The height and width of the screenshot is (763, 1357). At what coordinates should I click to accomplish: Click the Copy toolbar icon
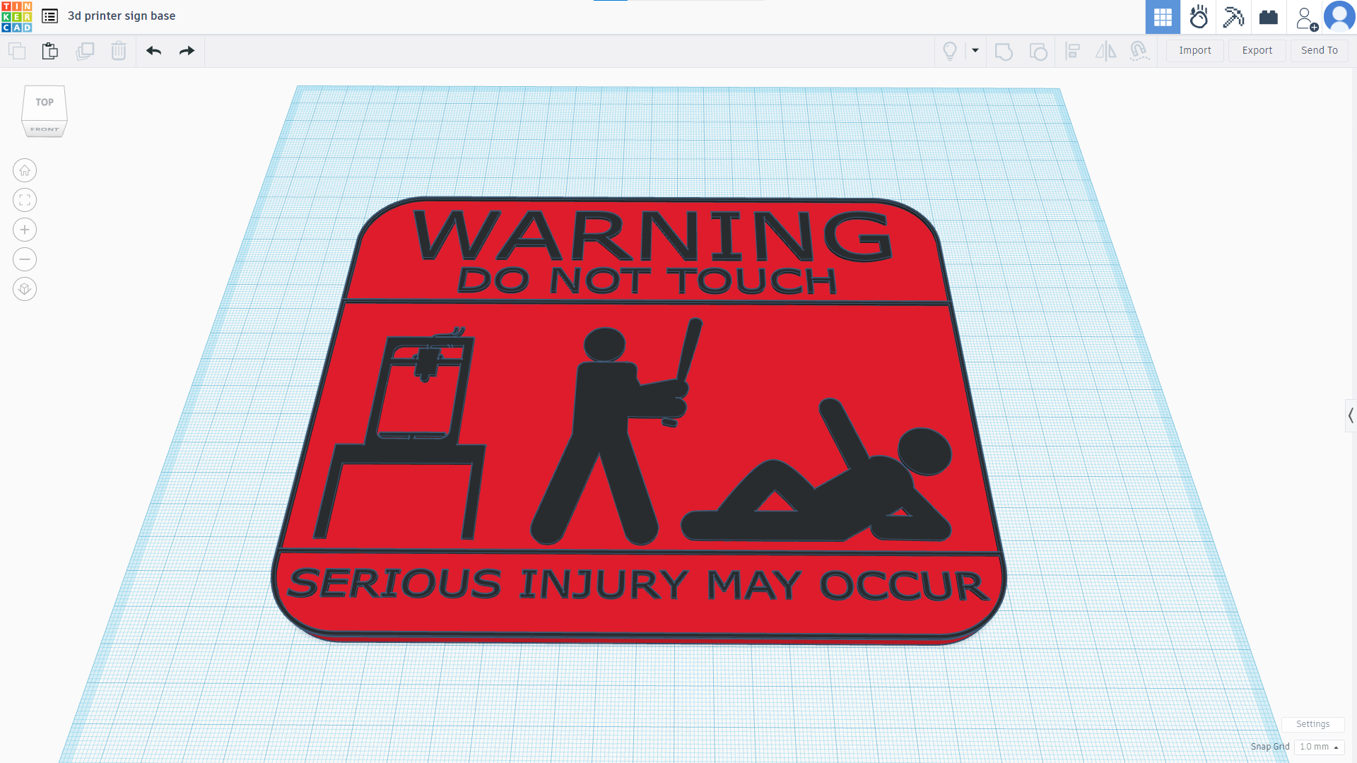click(17, 51)
